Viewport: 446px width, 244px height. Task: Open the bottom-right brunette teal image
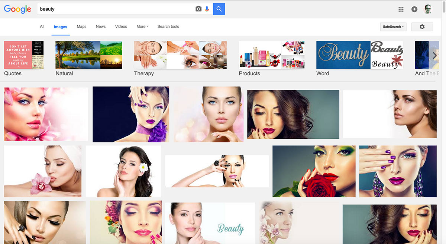coord(390,224)
